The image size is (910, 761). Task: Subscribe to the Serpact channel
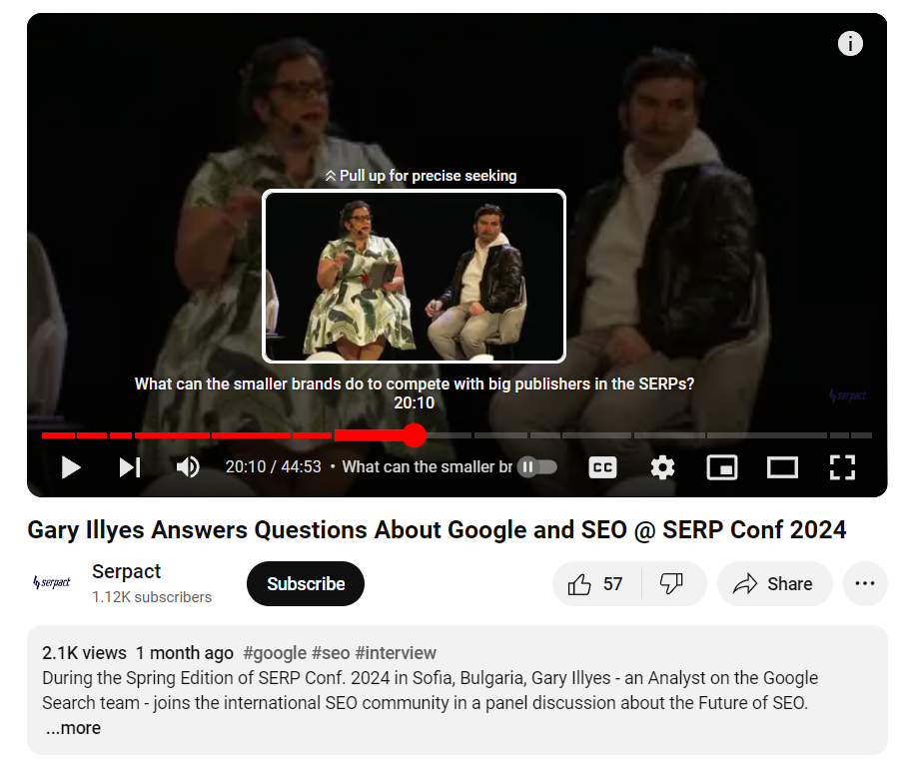coord(306,583)
